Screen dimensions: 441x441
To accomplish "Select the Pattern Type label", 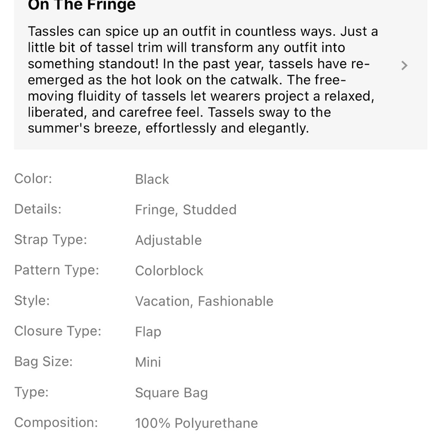I will pyautogui.click(x=56, y=270).
